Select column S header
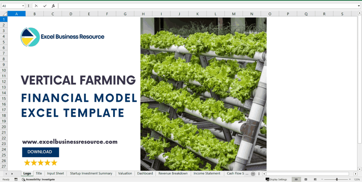Image resolution: width=362 pixels, height=182 pixels. (x=342, y=14)
